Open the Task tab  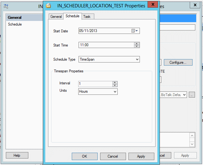[x=87, y=17]
